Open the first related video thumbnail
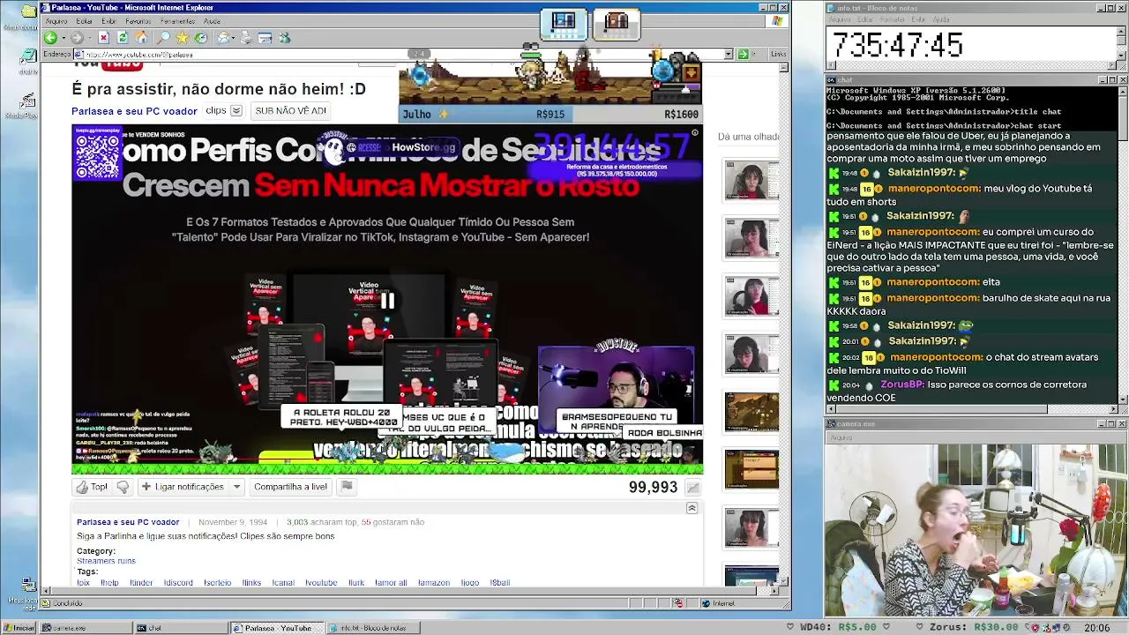This screenshot has height=635, width=1129. [751, 182]
